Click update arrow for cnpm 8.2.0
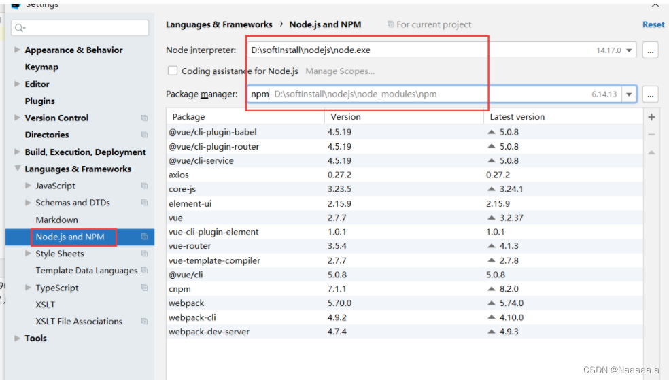Screen dimensions: 669x380 492,289
